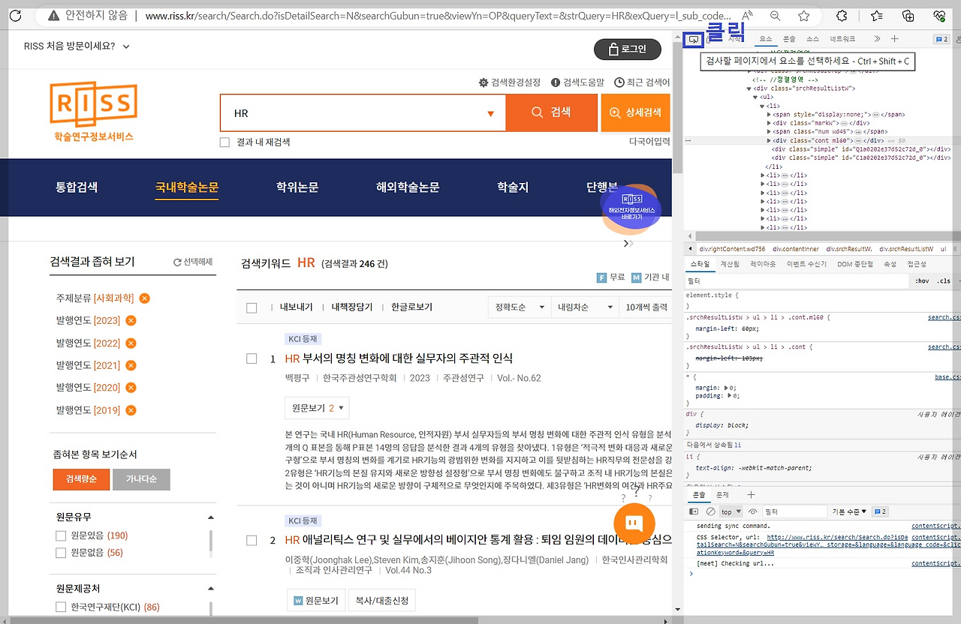Open the 정확도순 sort dropdown
961x624 pixels.
[520, 307]
